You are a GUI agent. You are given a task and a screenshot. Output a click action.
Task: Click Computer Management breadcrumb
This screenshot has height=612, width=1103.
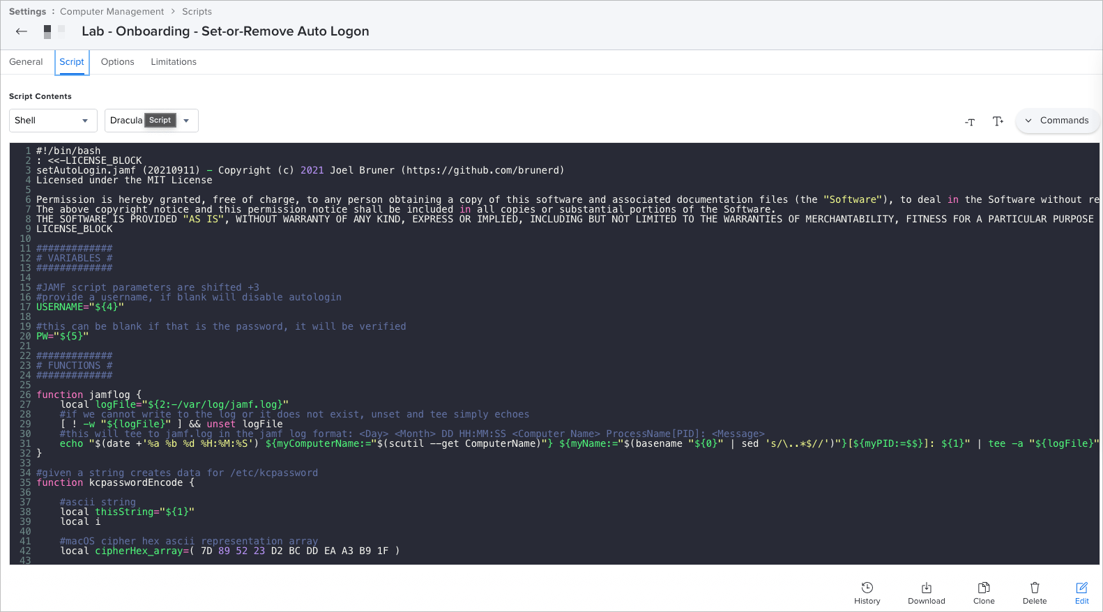(x=112, y=12)
